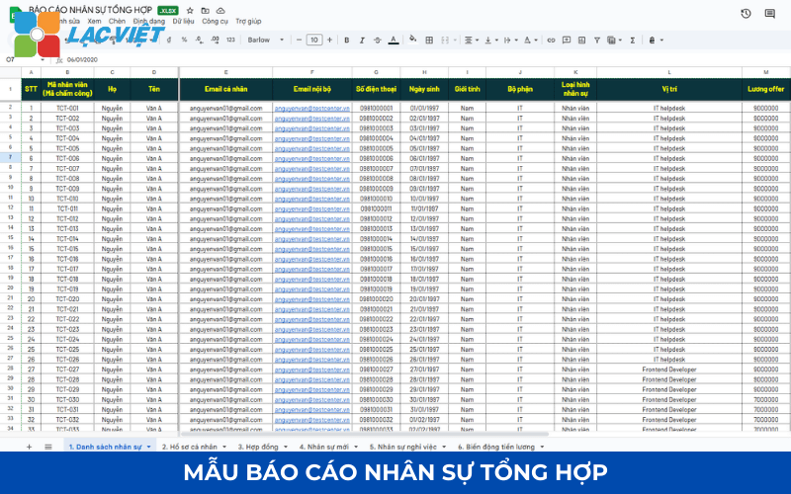
Task: Insert a comment from toolbar
Action: [566, 40]
